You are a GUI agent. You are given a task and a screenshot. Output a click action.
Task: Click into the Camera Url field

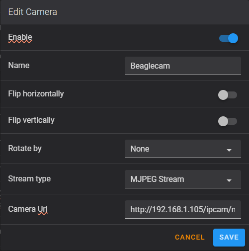pos(183,209)
